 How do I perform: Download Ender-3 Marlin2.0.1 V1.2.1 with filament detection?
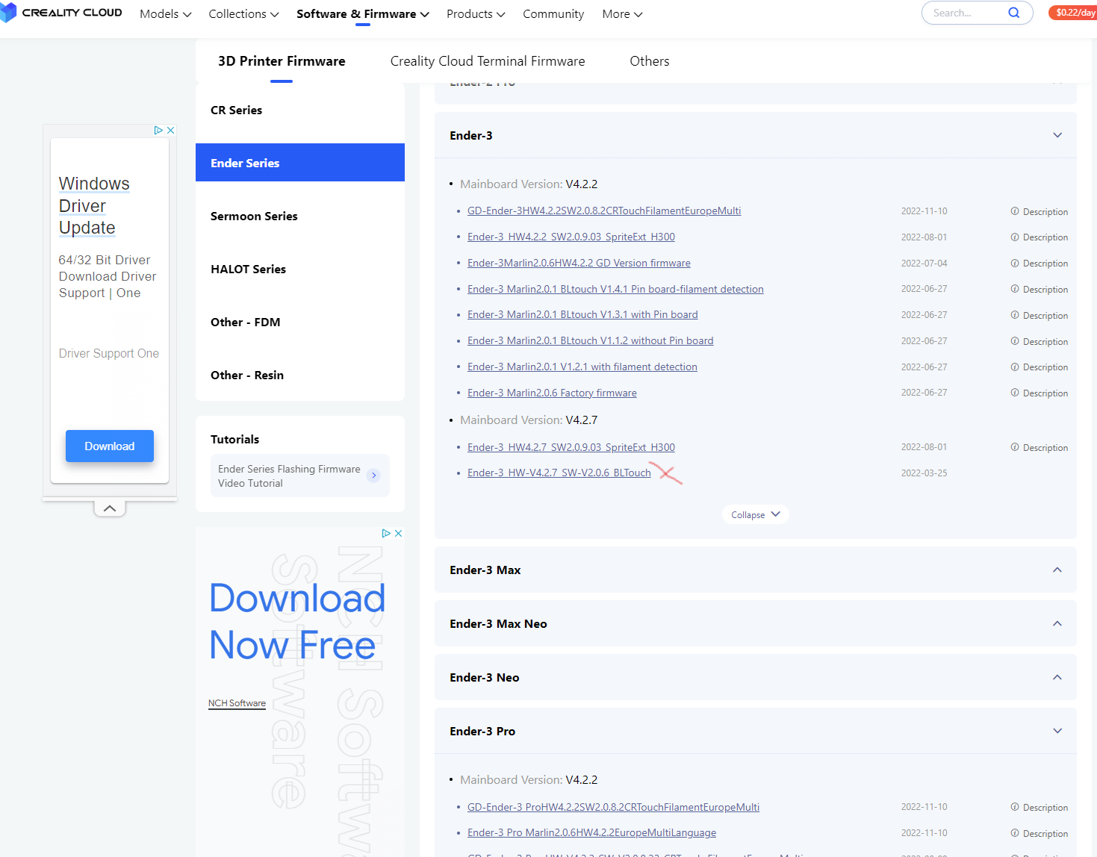582,367
